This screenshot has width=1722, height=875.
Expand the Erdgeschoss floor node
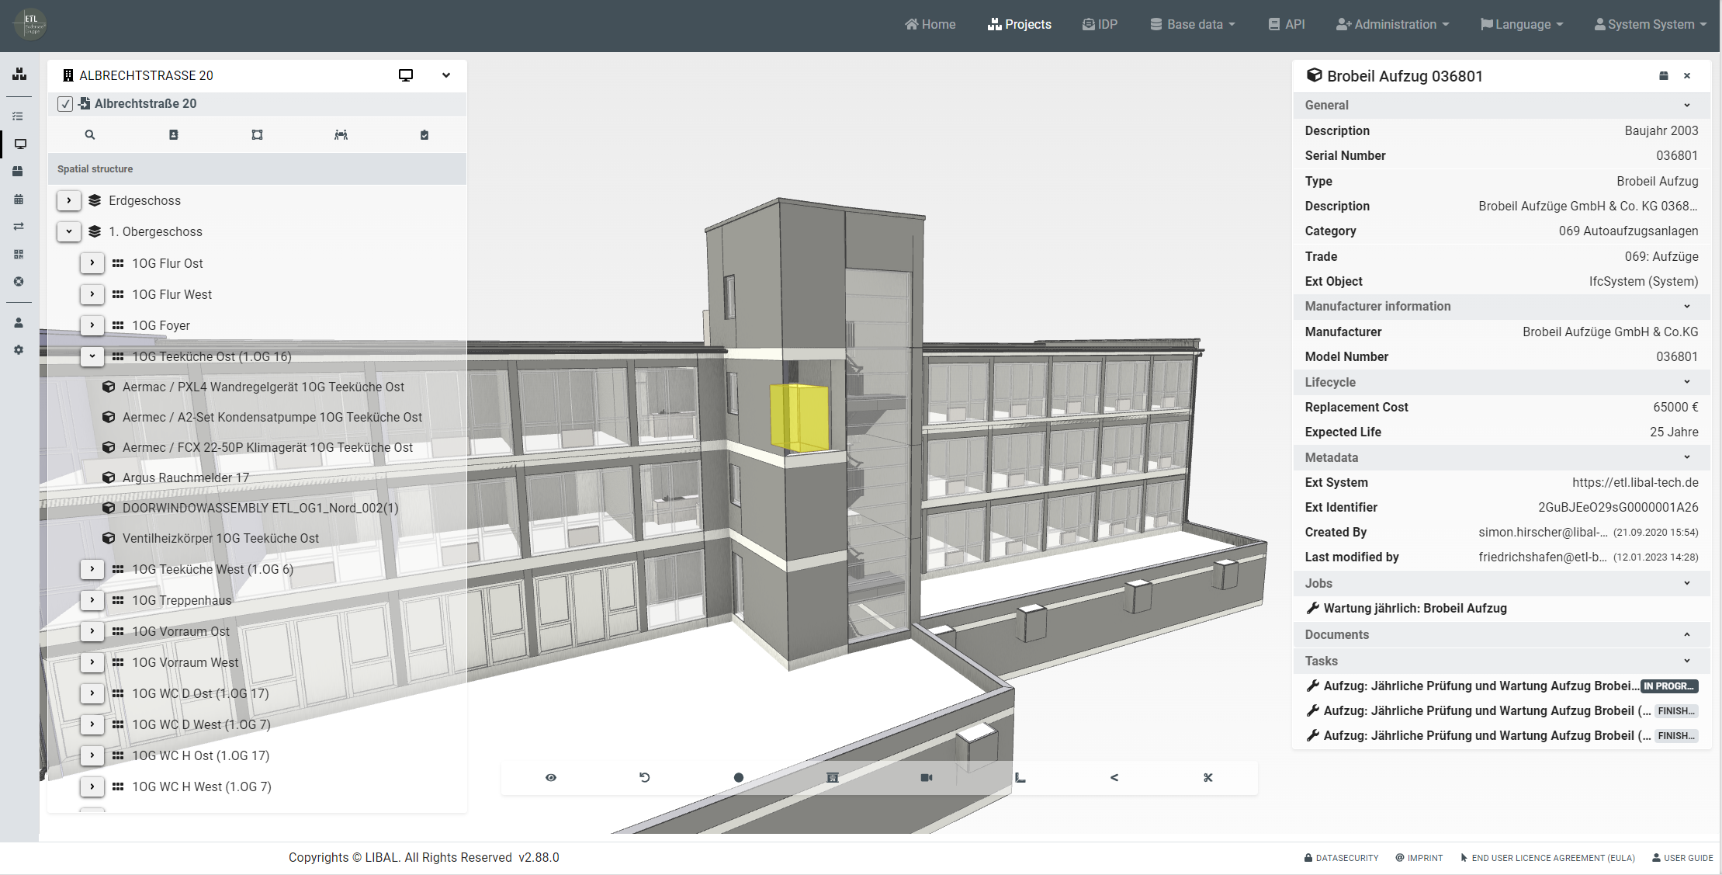point(69,200)
